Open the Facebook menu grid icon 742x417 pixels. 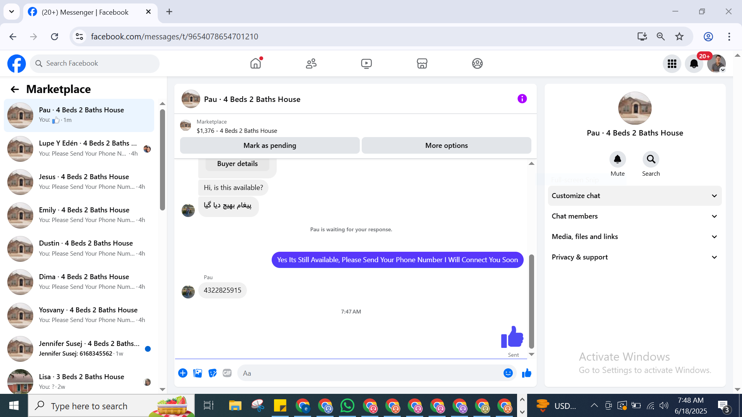(x=672, y=64)
